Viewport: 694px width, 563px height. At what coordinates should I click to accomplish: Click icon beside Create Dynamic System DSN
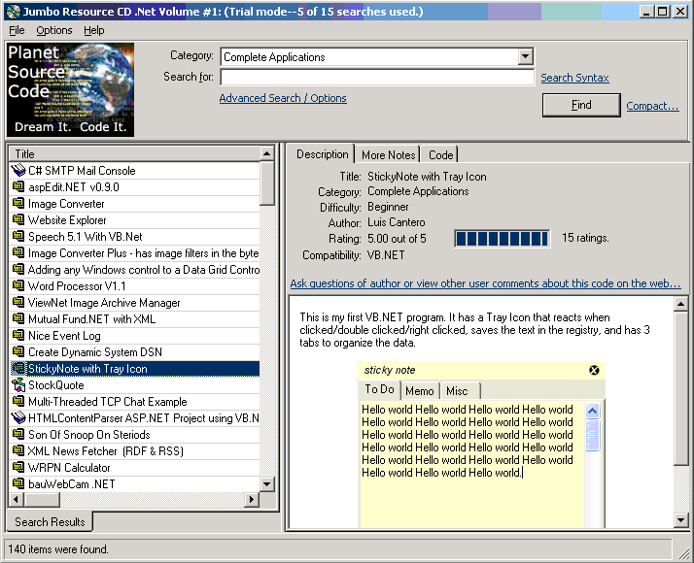tap(18, 351)
